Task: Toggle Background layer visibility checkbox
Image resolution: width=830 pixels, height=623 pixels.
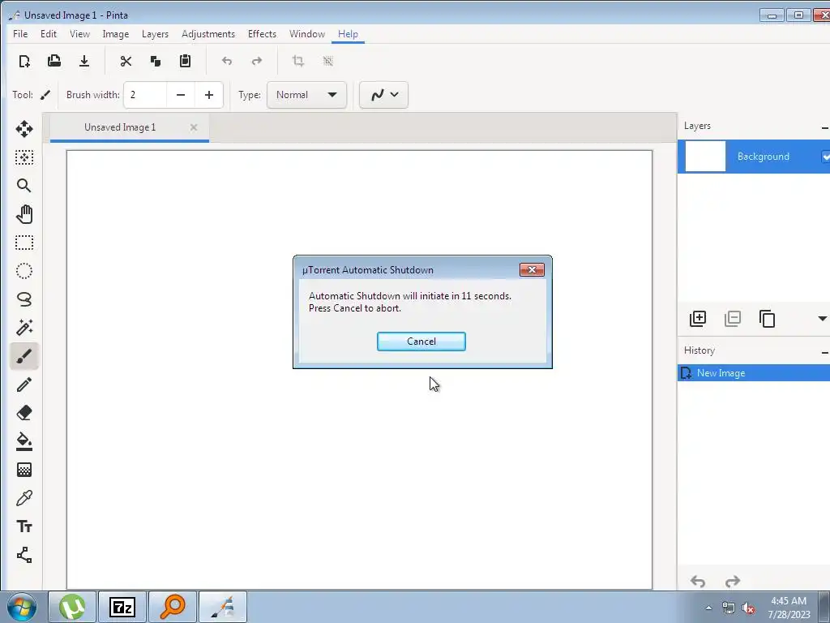Action: [825, 157]
